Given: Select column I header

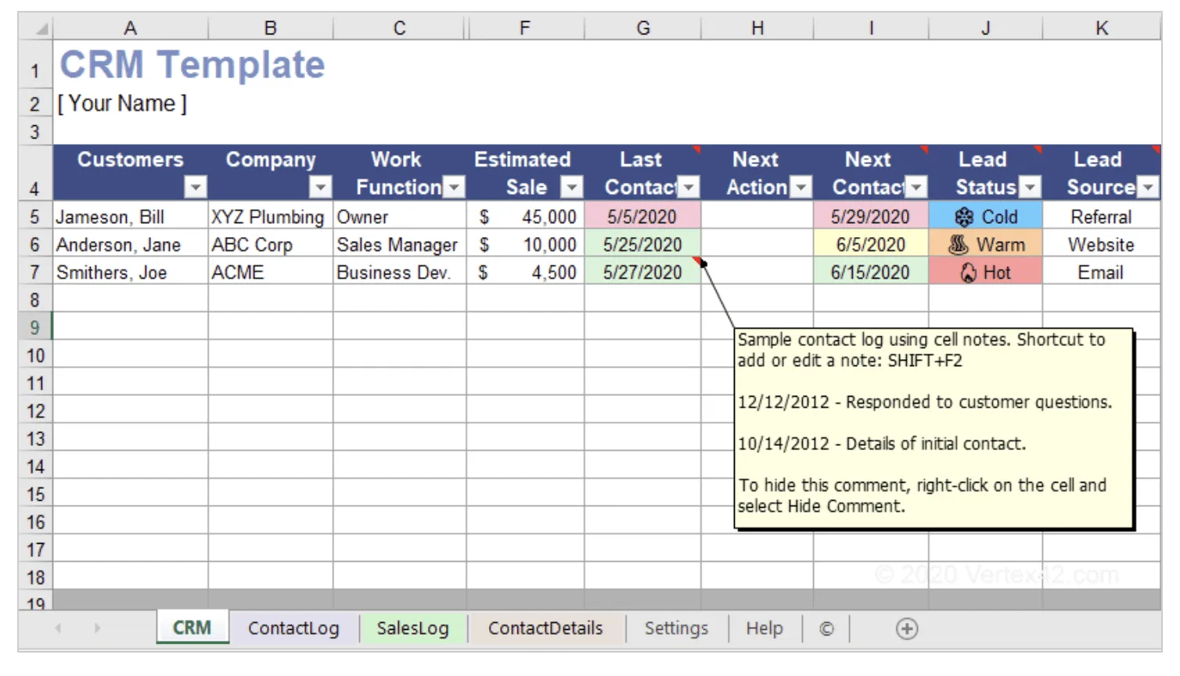Looking at the screenshot, I should [x=871, y=28].
